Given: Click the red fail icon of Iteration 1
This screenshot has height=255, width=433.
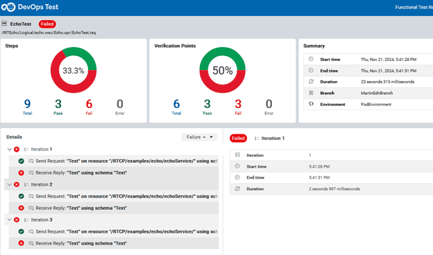Looking at the screenshot, I should point(17,149).
